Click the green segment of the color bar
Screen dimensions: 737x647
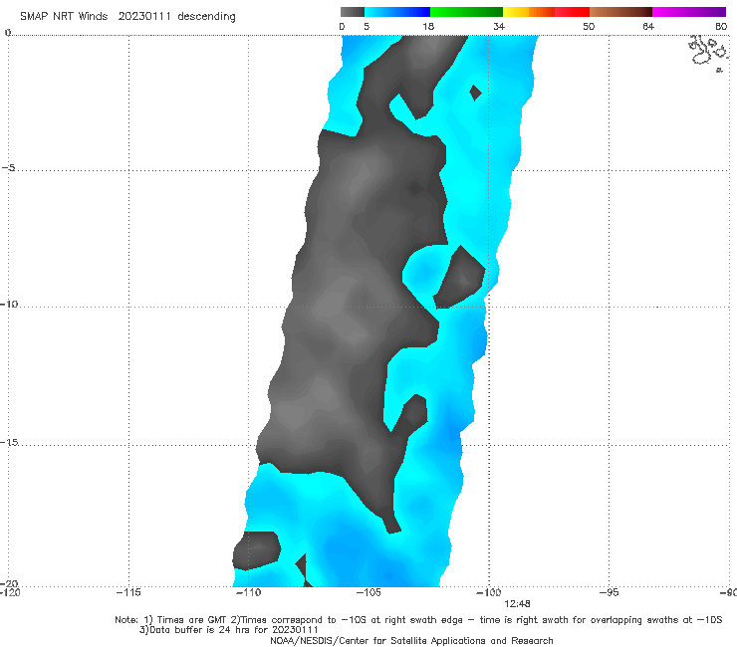(466, 12)
